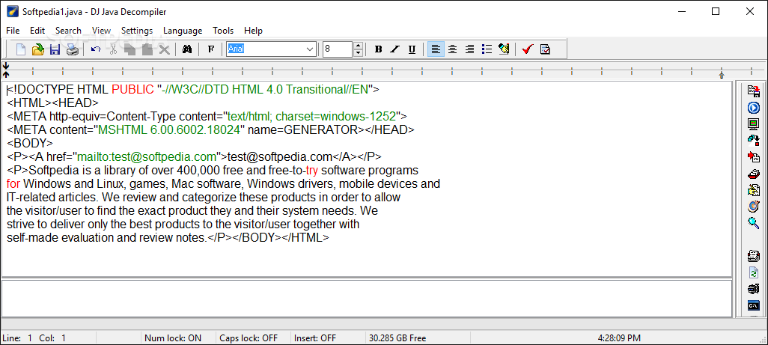
Task: Undo the last edit
Action: point(96,49)
